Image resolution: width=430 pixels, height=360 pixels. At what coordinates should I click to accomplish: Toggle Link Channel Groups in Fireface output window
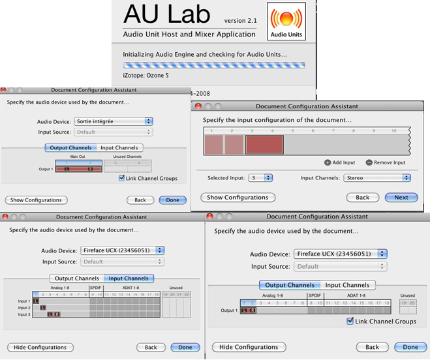pos(350,321)
